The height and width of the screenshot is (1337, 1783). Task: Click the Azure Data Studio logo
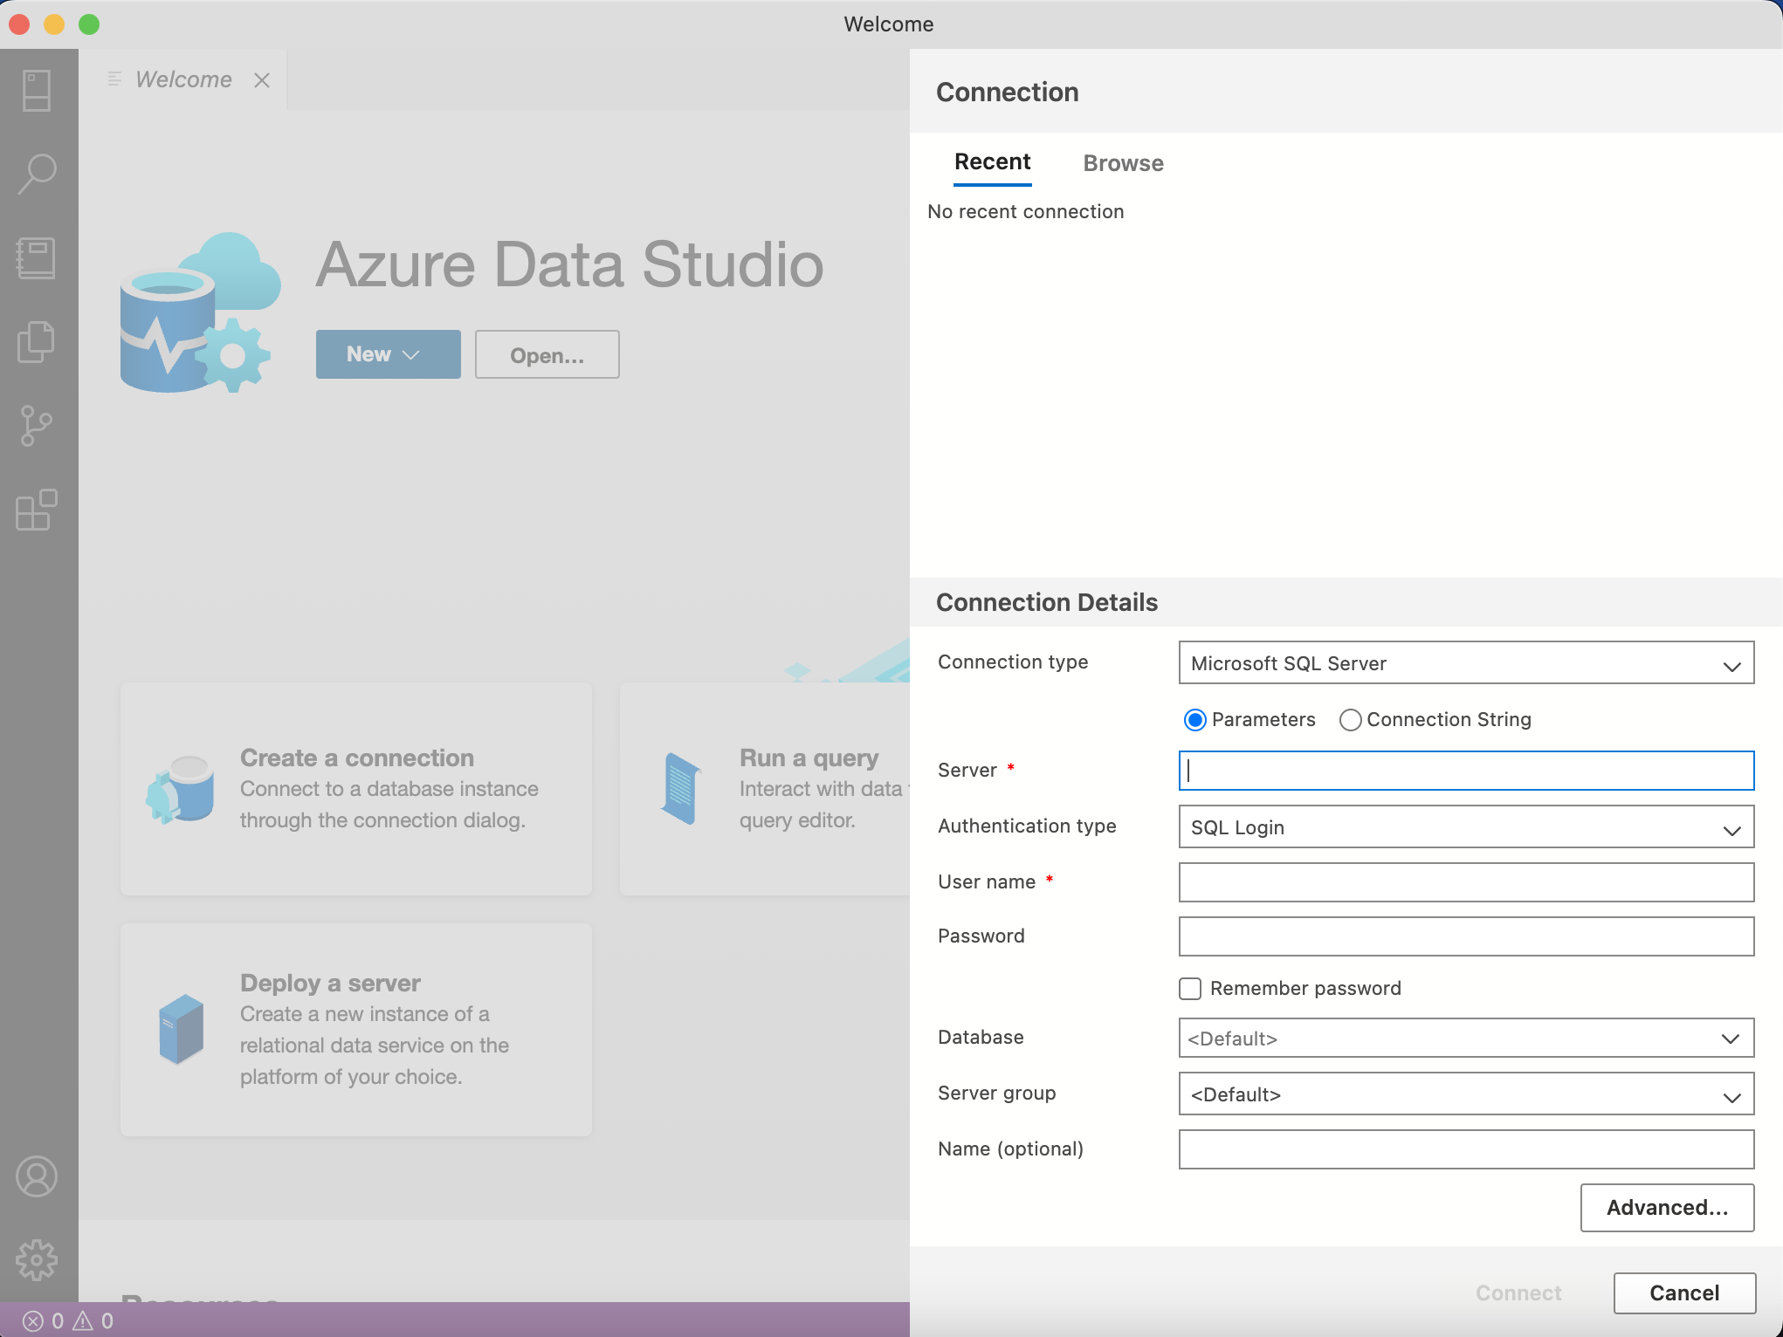(201, 312)
